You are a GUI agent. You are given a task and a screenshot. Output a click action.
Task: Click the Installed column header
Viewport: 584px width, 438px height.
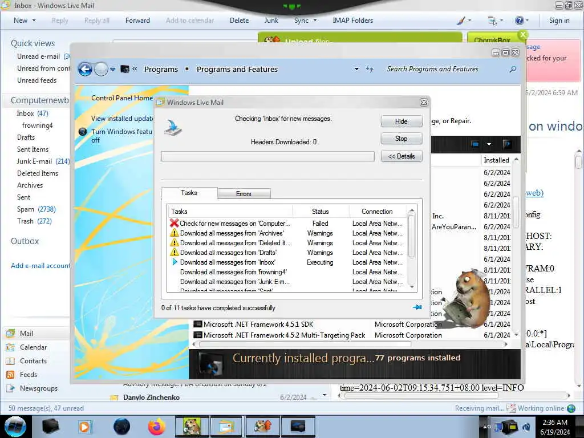pyautogui.click(x=496, y=160)
